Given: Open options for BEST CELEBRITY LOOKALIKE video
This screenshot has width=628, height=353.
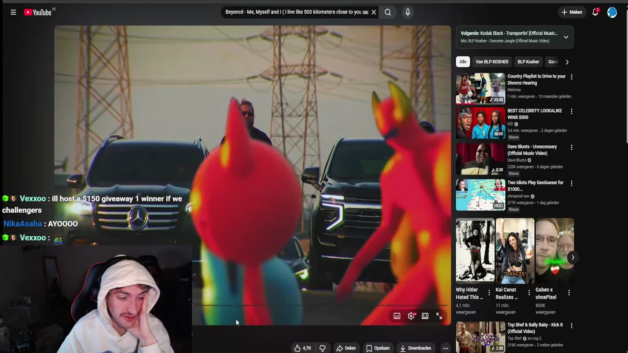Looking at the screenshot, I should click(x=571, y=111).
